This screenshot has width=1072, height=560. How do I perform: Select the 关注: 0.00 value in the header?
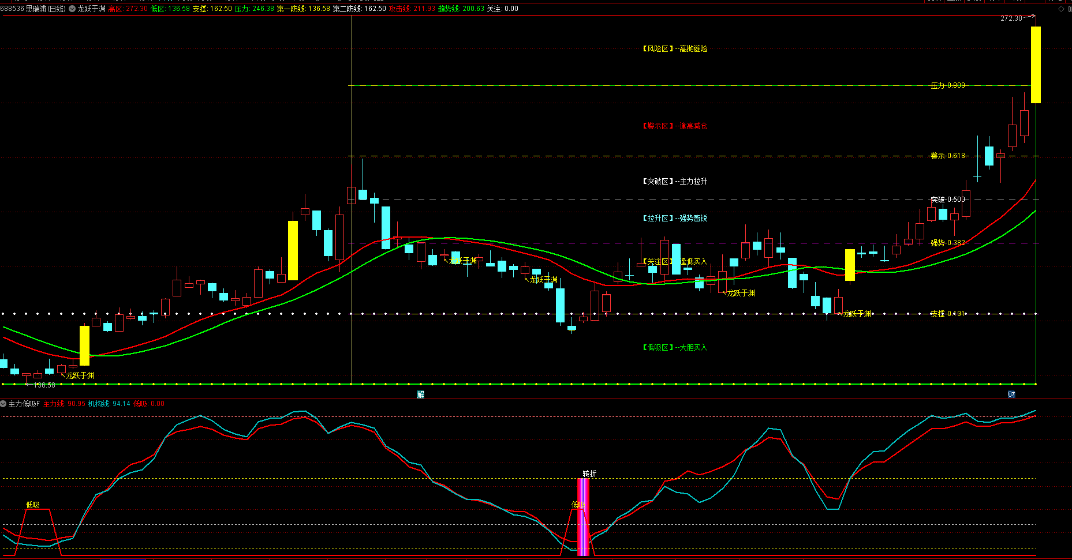tap(503, 9)
